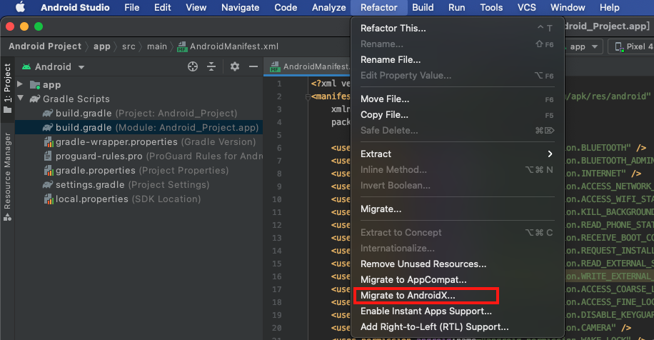
Task: Click the locate/select opened file target icon
Action: [x=193, y=66]
